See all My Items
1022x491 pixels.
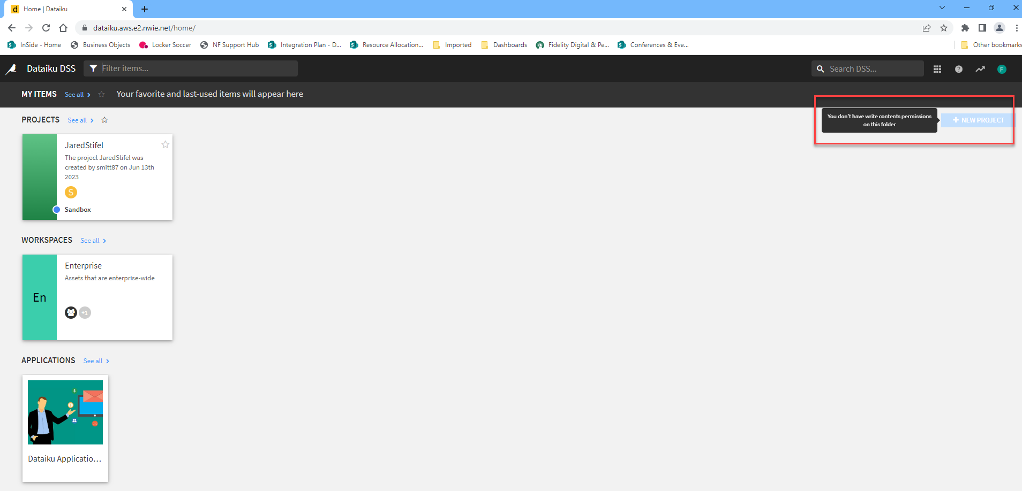pos(78,95)
